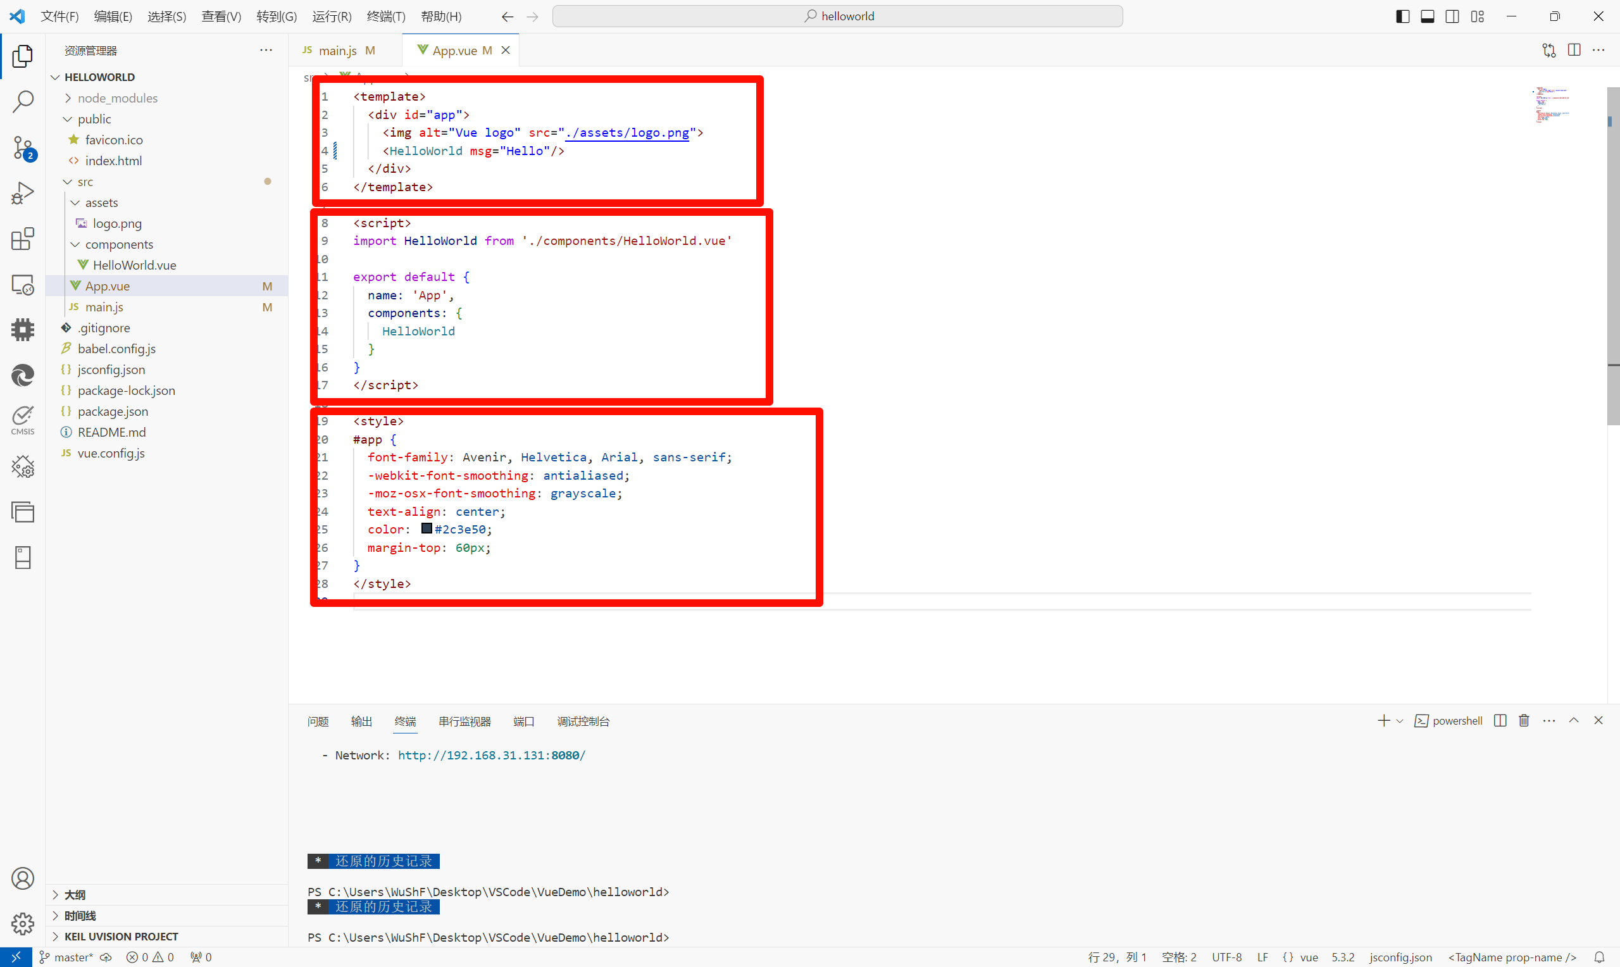Toggle bottom panel visibility in title bar
This screenshot has width=1620, height=967.
1427,16
